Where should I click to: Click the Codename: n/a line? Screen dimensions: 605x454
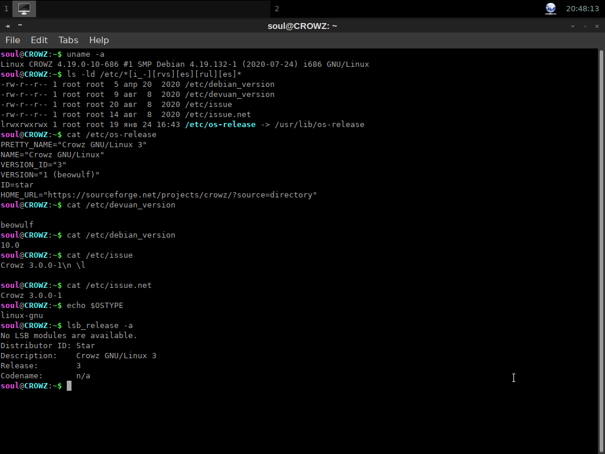point(45,375)
